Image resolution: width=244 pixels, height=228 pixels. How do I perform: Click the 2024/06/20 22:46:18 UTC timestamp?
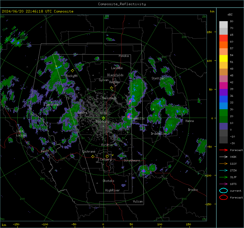27,11
